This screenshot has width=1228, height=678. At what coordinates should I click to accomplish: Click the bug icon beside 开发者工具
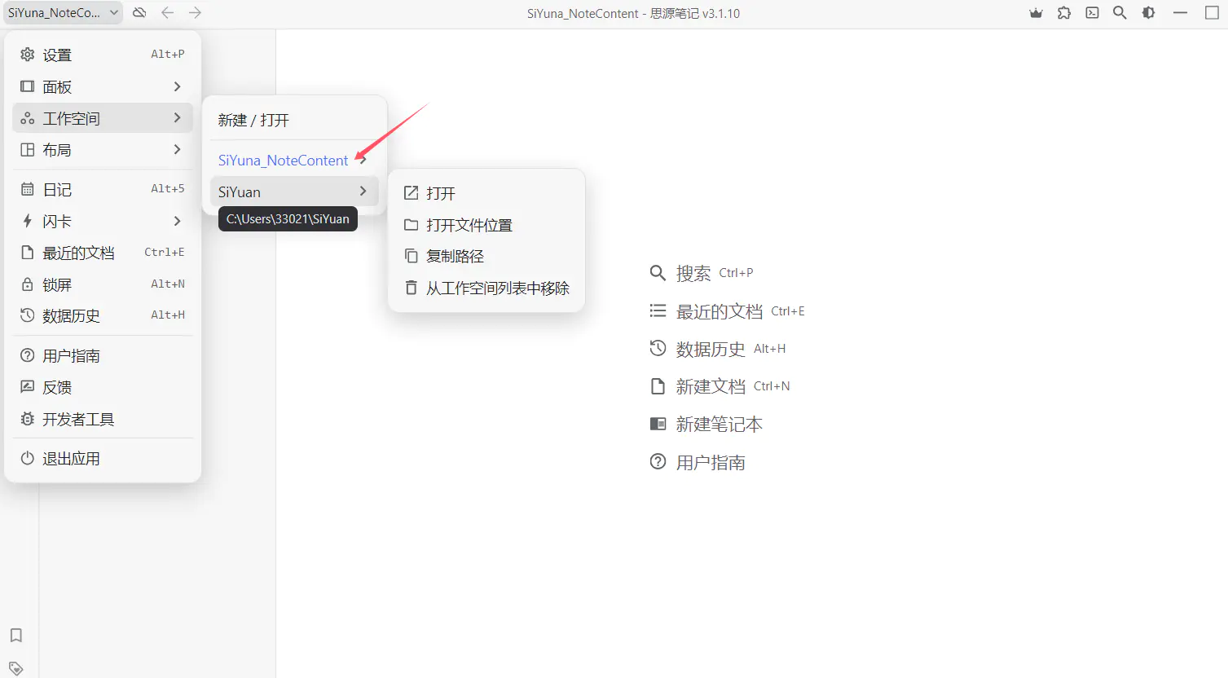[x=28, y=419]
